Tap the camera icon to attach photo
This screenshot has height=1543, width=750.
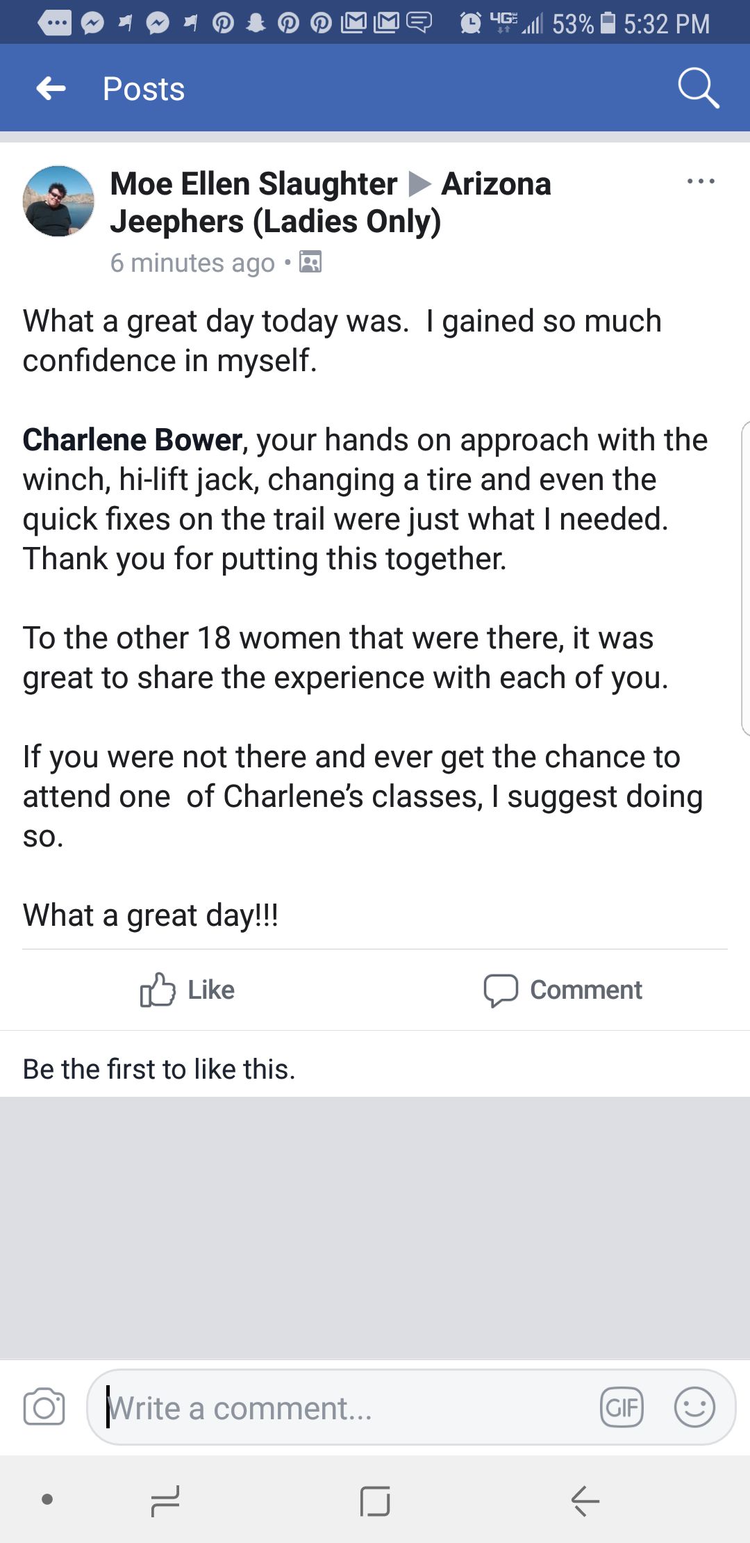click(44, 1407)
